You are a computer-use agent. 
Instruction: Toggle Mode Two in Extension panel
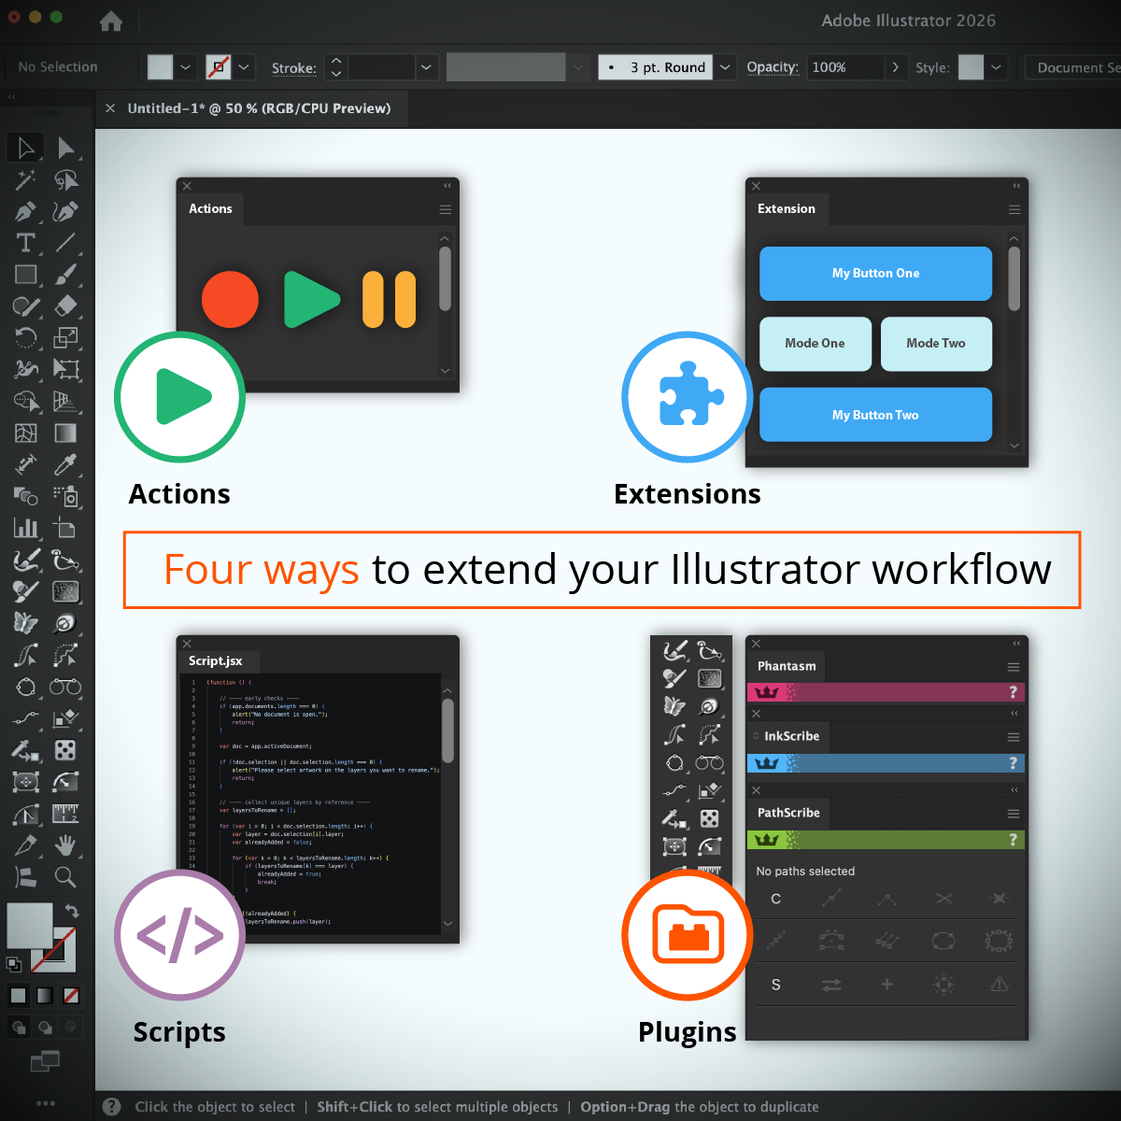[x=936, y=344]
